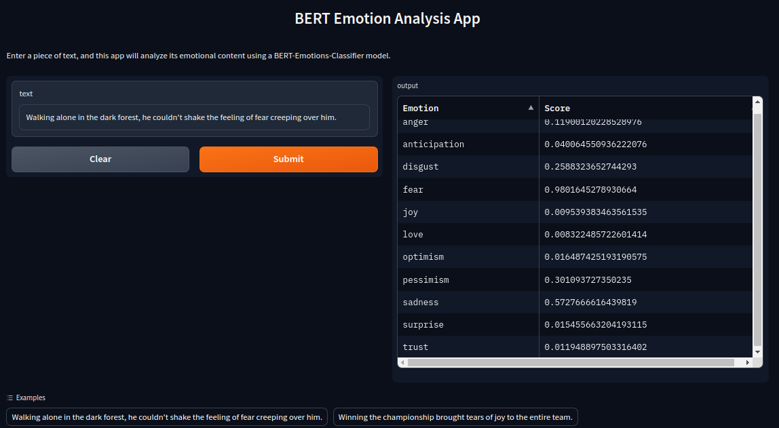Choose the championship joy example prompt

tap(455, 416)
